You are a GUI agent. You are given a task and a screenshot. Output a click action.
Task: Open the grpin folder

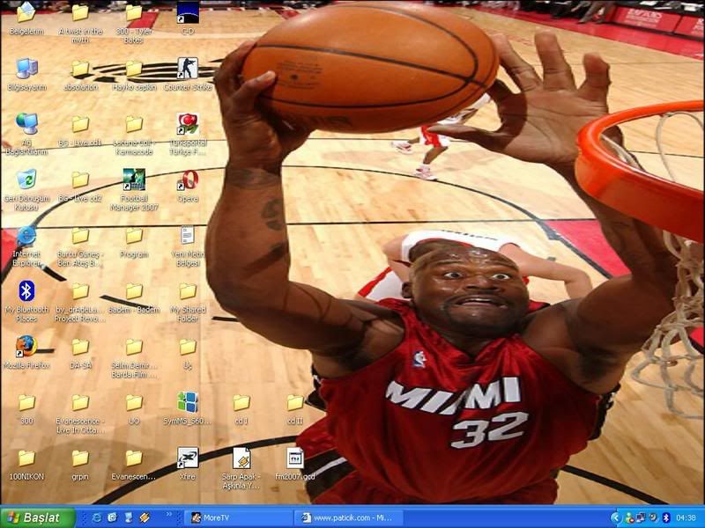click(x=80, y=458)
